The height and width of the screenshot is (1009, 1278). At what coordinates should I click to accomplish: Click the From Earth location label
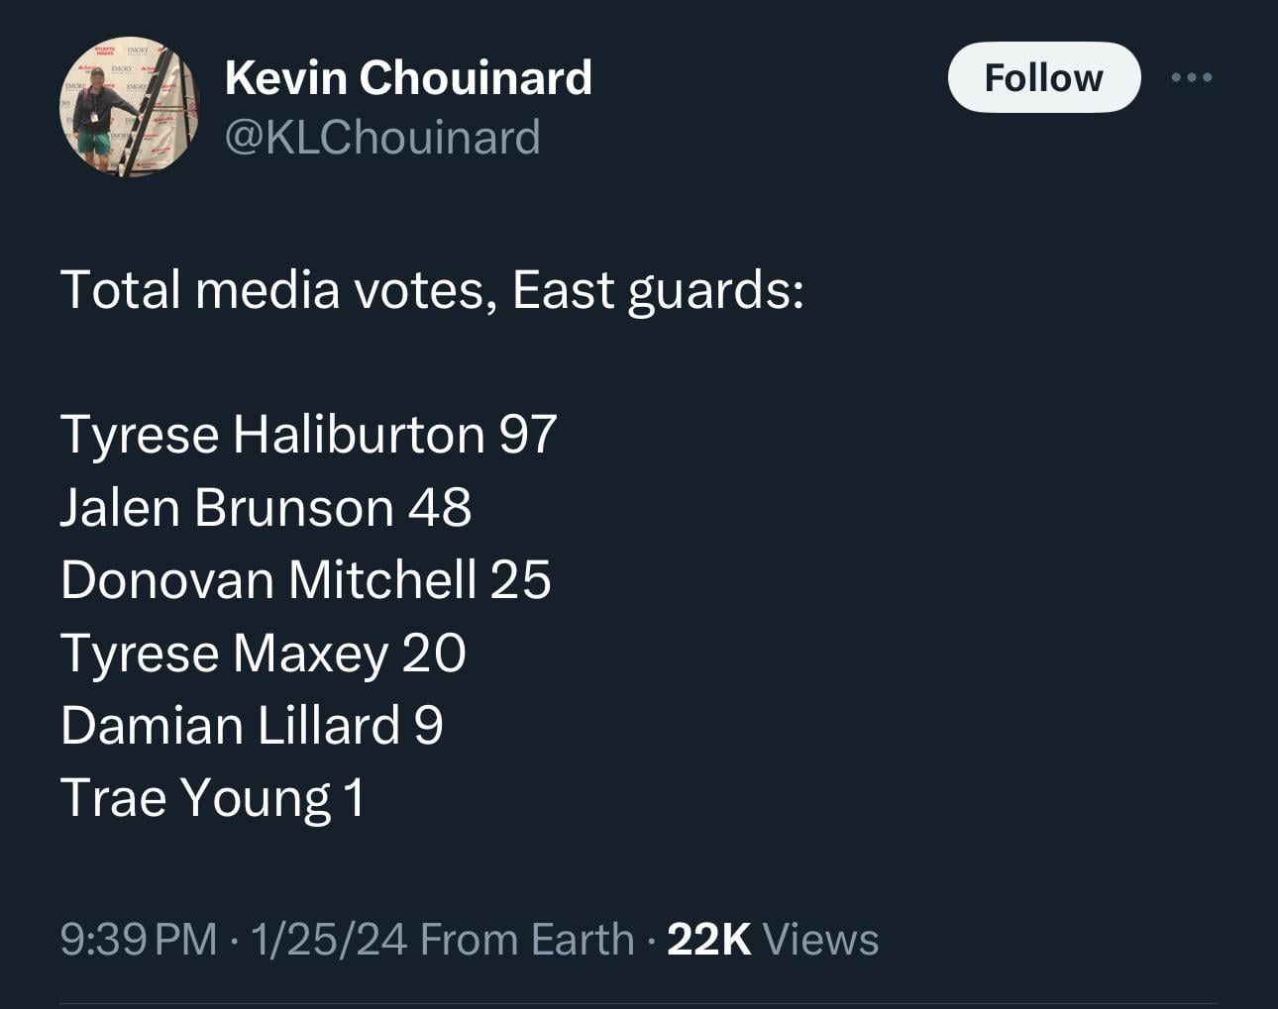click(x=527, y=939)
